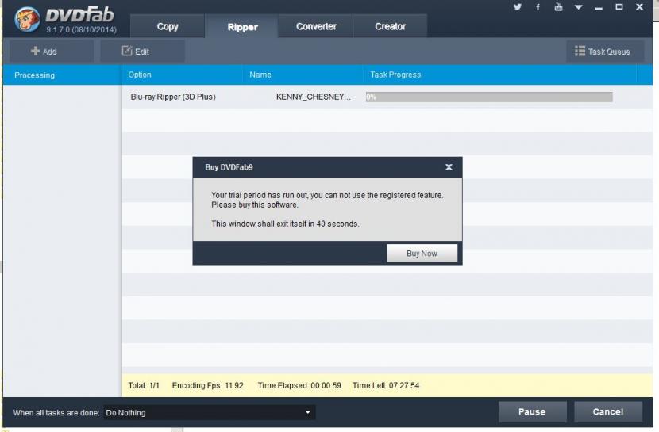
Task: Cancel the ripping task
Action: (x=607, y=412)
